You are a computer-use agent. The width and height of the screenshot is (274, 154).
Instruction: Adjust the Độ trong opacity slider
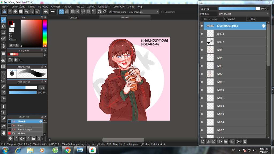tap(239, 9)
